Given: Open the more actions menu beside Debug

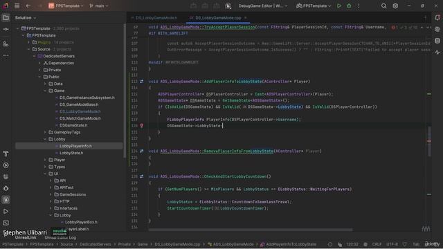Looking at the screenshot, I should point(359,6).
